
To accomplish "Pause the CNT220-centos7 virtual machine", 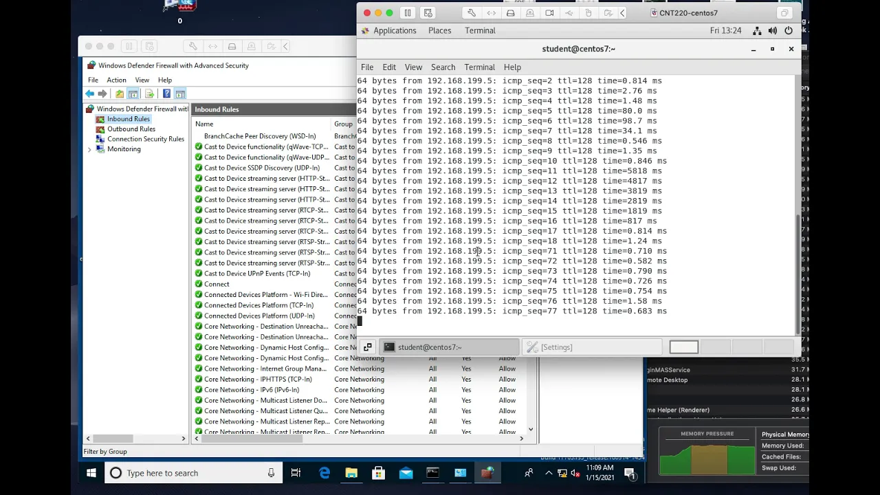I will click(x=408, y=12).
